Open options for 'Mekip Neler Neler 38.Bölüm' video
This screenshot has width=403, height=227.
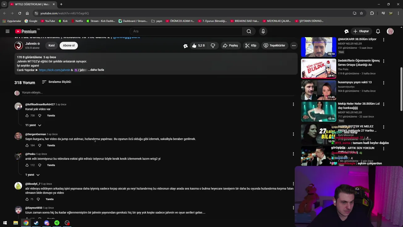pyautogui.click(x=383, y=104)
